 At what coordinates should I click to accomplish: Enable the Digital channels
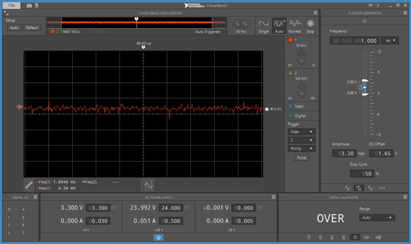(x=290, y=116)
